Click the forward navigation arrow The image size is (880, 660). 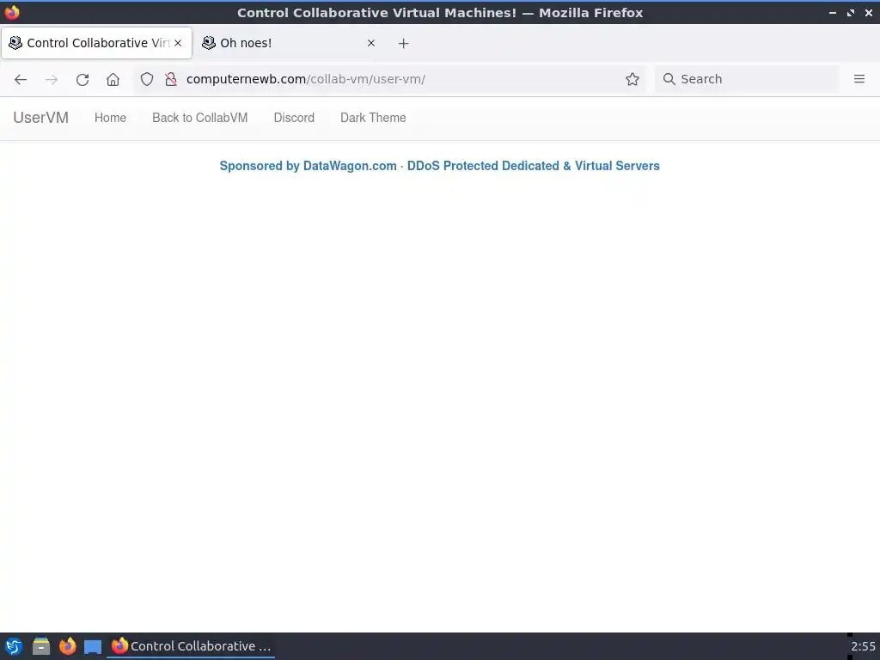coord(52,79)
